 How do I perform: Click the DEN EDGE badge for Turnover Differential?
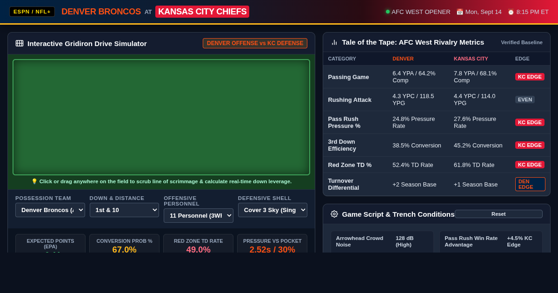tap(530, 184)
